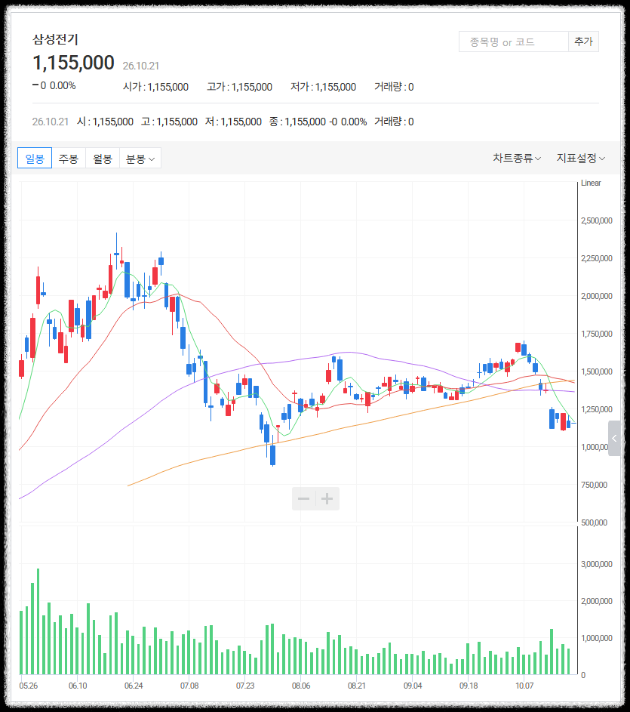This screenshot has height=712, width=630.
Task: Click the 고가:1,155,000 high price text
Action: pos(240,87)
